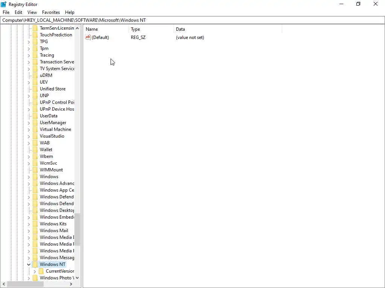Click the uDRM folder icon
The height and width of the screenshot is (288, 385).
click(35, 75)
